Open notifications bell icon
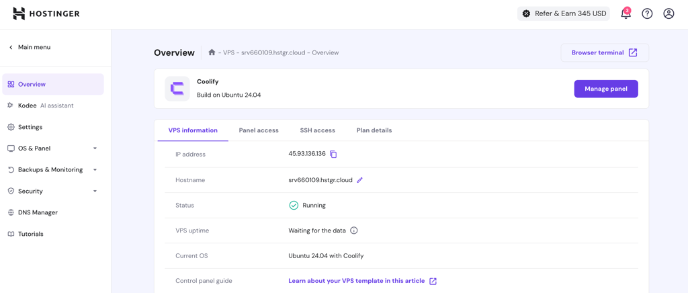688x293 pixels. pos(626,13)
